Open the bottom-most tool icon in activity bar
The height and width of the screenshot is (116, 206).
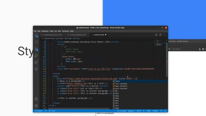pos(36,69)
